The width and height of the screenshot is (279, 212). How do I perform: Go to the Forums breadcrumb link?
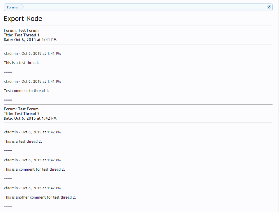pos(12,7)
